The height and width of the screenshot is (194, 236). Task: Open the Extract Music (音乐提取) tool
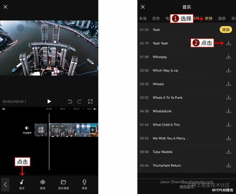[x=64, y=184]
